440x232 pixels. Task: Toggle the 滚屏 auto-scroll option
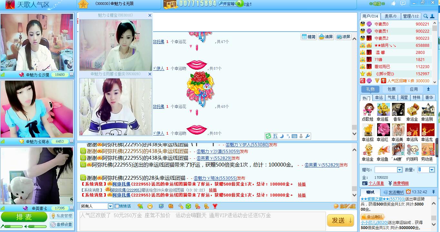(343, 37)
